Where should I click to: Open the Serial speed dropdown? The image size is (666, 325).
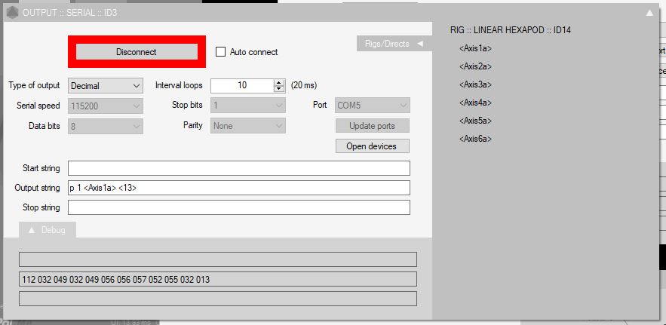(106, 106)
